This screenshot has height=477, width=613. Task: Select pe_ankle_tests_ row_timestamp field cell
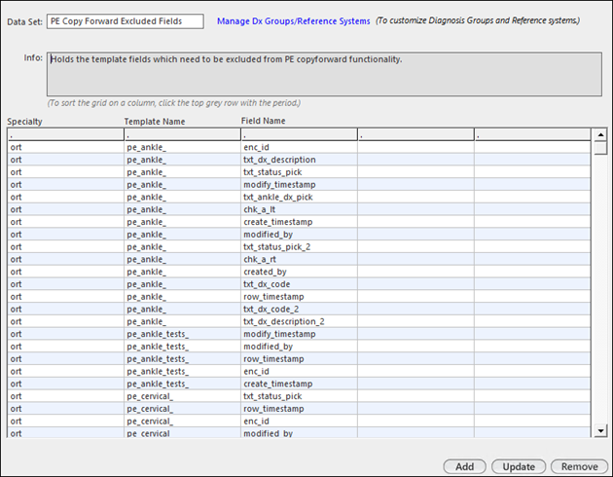coord(299,359)
